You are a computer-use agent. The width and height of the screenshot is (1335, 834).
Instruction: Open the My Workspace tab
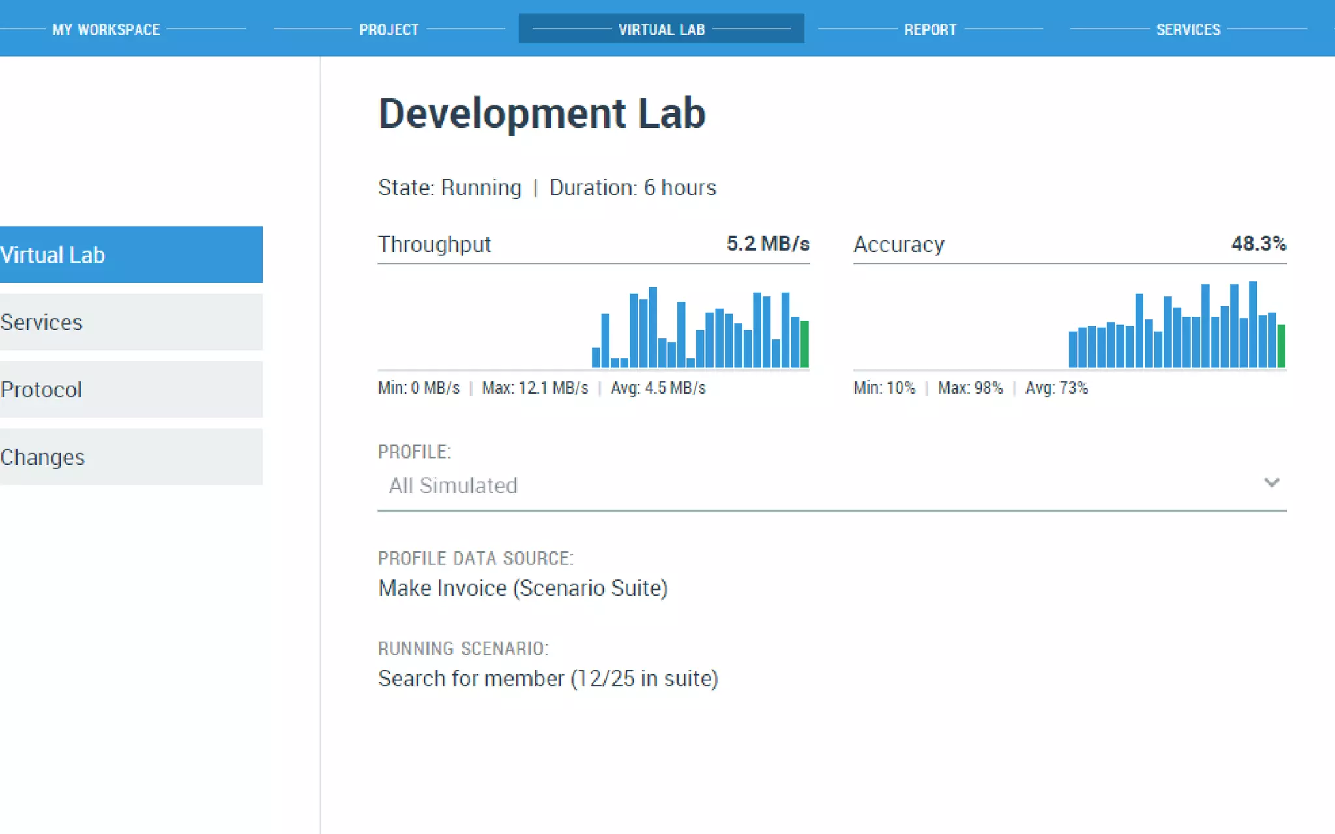coord(106,30)
